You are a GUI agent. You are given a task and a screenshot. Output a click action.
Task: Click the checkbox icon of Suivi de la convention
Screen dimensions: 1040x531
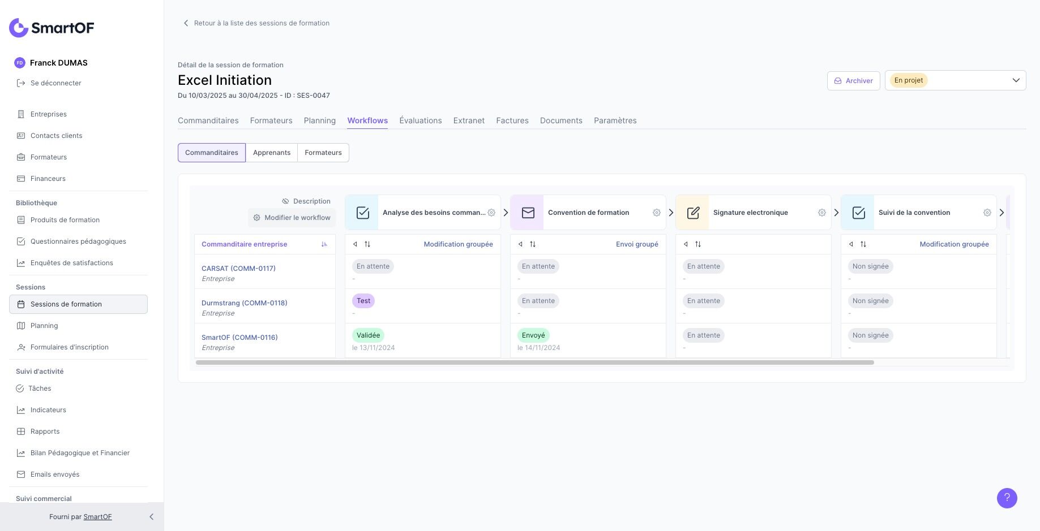pos(858,213)
